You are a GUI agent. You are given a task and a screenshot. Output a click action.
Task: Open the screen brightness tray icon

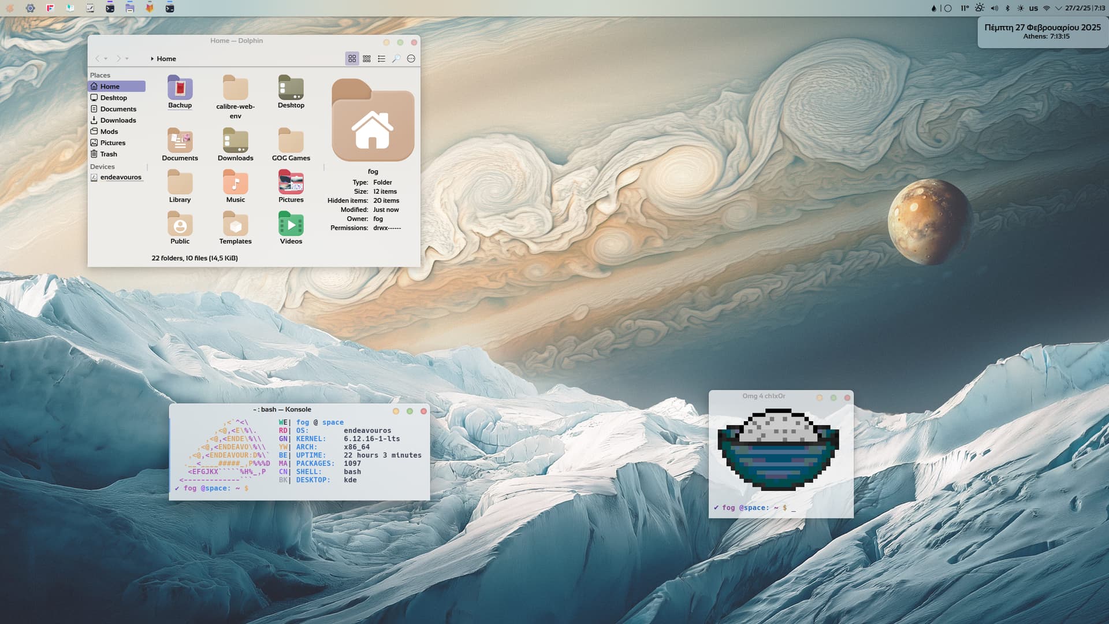click(1021, 8)
